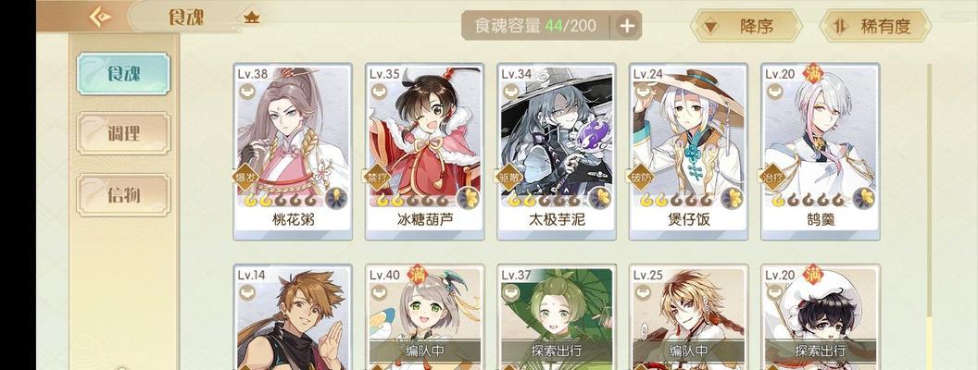
Task: Click the 满 badge on 鹄羹 card
Action: tap(813, 73)
